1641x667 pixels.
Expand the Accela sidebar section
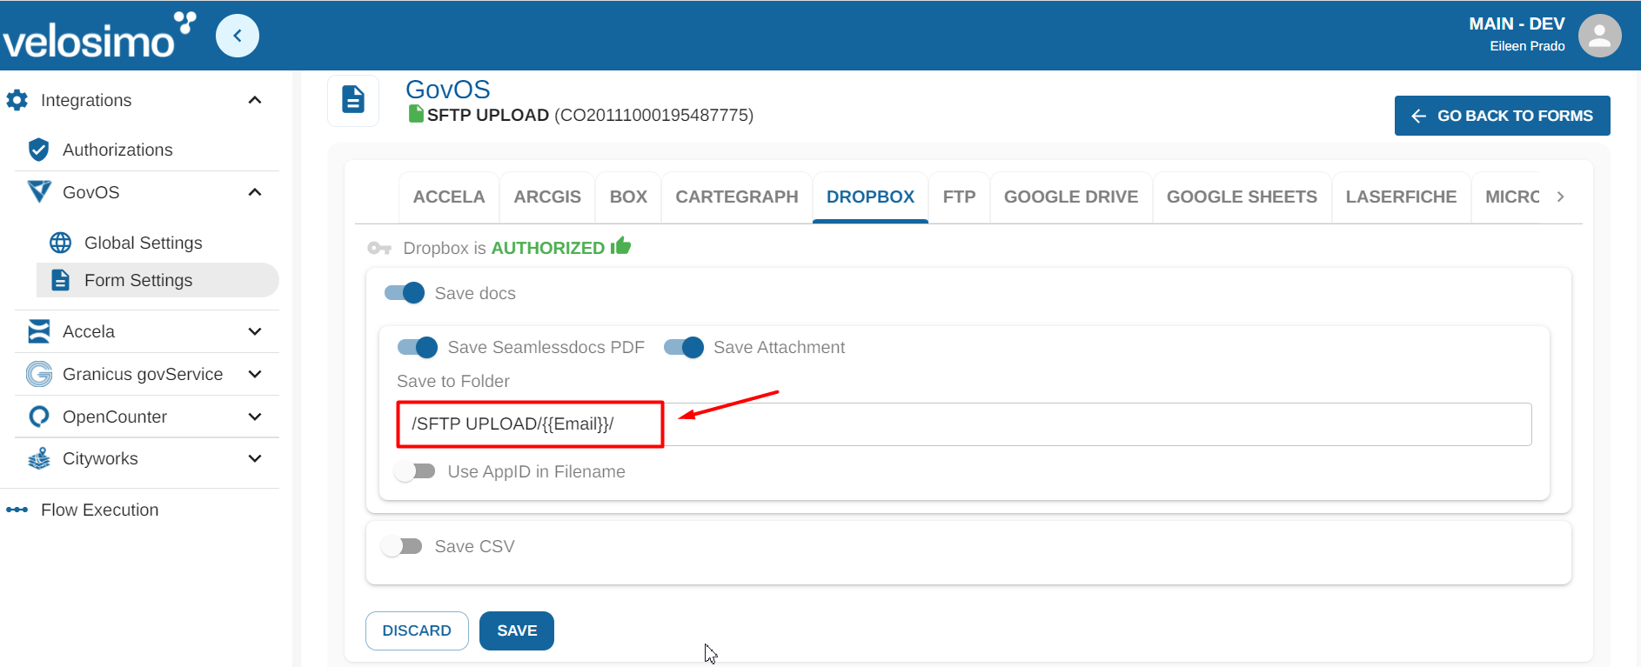coord(255,331)
